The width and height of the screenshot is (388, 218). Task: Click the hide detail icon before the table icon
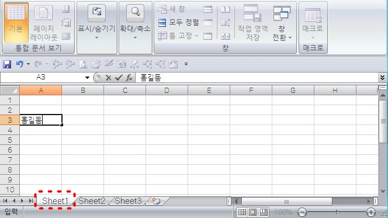[160, 64]
